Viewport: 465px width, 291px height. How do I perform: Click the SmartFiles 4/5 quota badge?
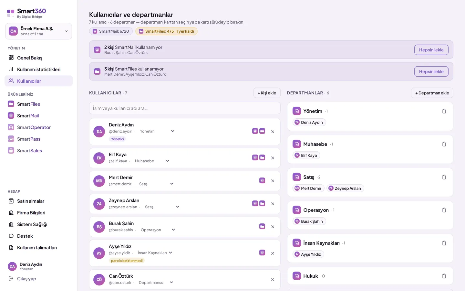point(166,31)
